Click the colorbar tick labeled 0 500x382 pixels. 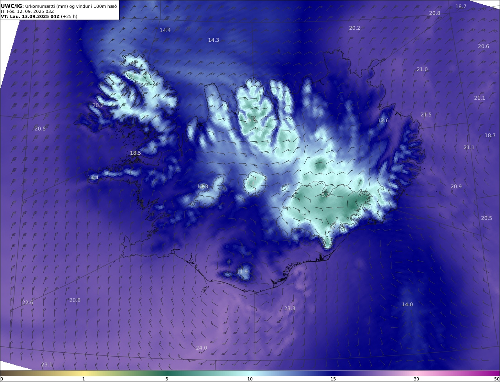tap(2, 379)
